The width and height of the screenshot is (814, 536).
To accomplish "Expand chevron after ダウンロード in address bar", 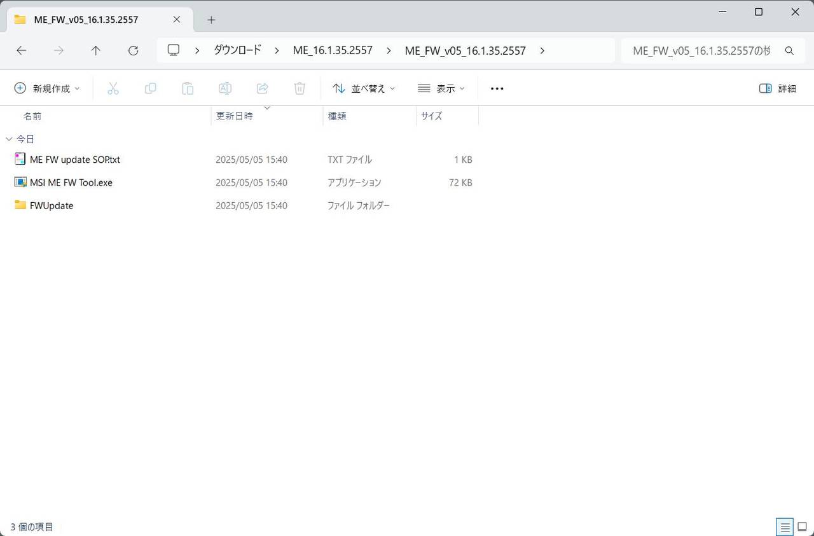I will point(277,51).
